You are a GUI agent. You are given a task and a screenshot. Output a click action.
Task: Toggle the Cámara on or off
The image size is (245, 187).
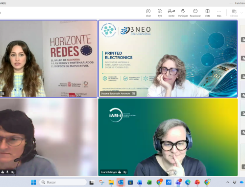coord(234,13)
